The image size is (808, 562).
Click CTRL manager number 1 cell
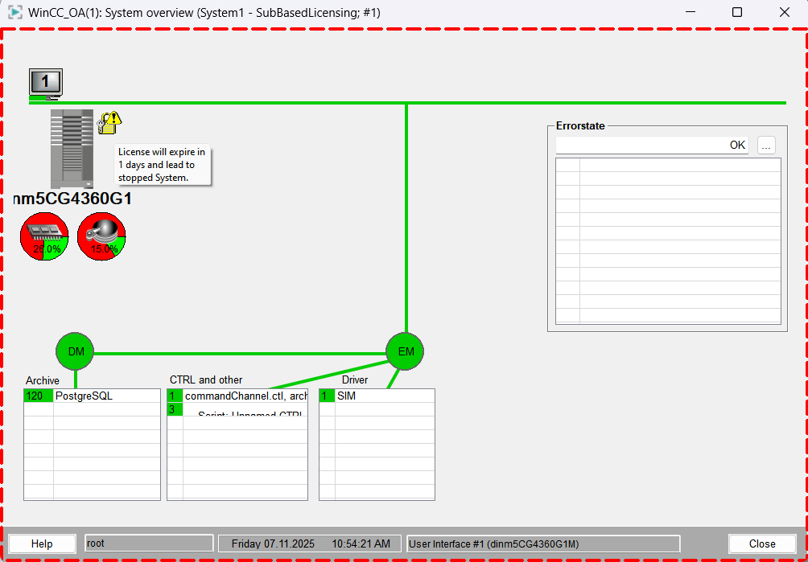pos(175,396)
